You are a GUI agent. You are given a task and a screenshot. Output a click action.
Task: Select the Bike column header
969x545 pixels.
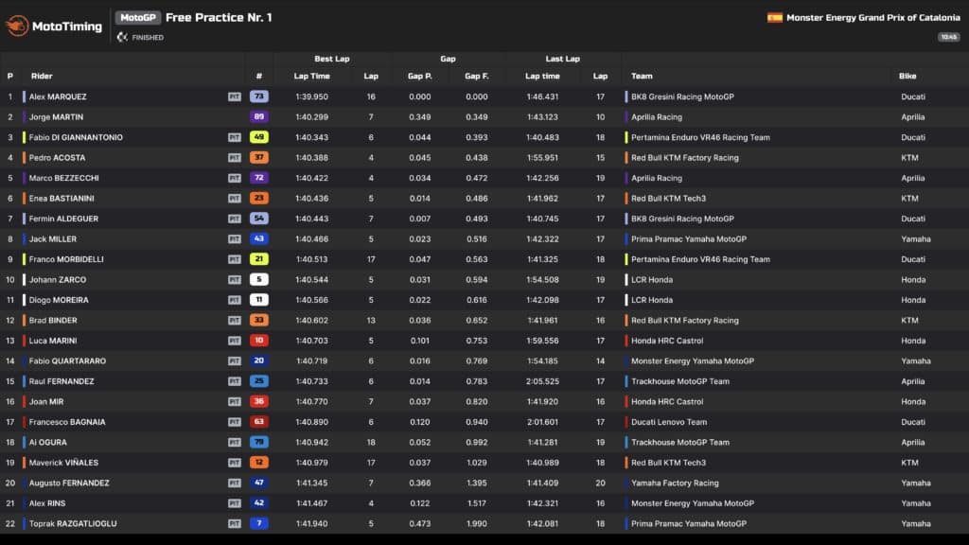pos(907,76)
